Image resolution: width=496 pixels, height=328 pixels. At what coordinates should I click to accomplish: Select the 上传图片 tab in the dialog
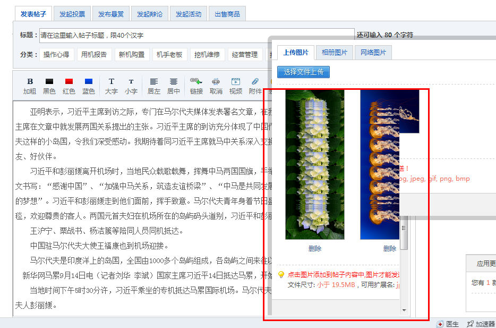(296, 52)
